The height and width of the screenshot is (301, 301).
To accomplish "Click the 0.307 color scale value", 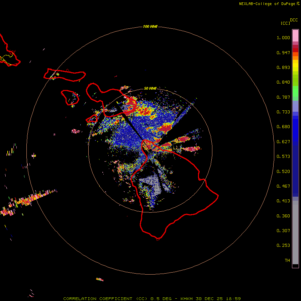I will click(283, 231).
